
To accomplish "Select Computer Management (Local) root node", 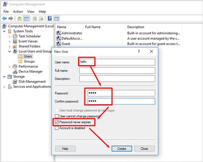I will 31,26.
